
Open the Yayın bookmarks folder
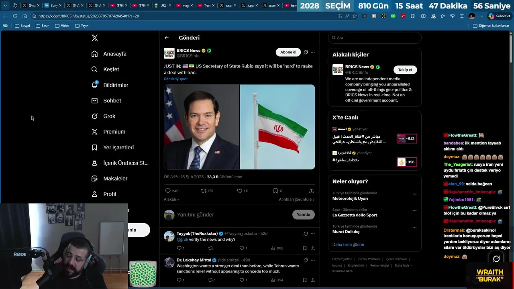coord(82,26)
